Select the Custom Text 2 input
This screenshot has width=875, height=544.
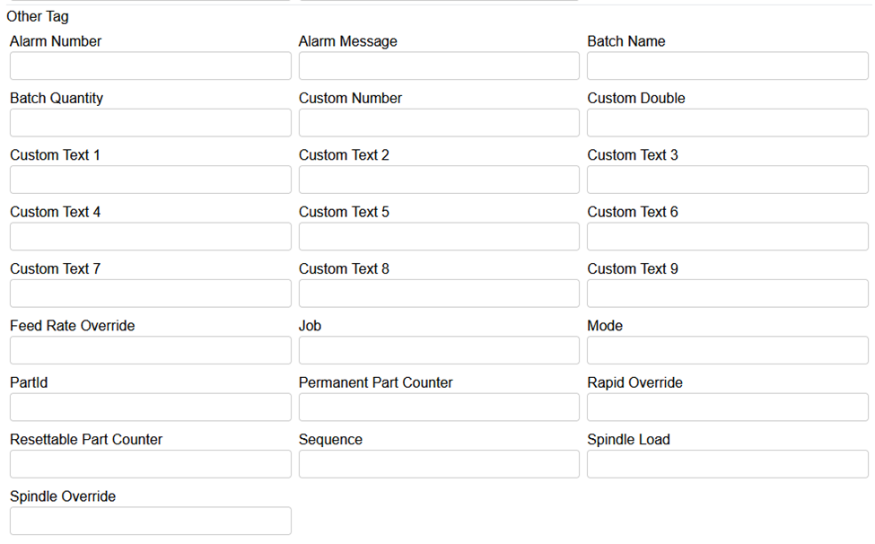tap(439, 180)
